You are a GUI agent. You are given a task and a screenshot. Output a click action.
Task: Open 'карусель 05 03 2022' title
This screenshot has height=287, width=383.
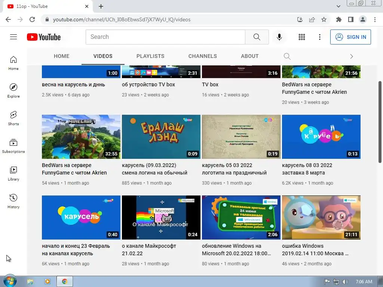coord(234,169)
